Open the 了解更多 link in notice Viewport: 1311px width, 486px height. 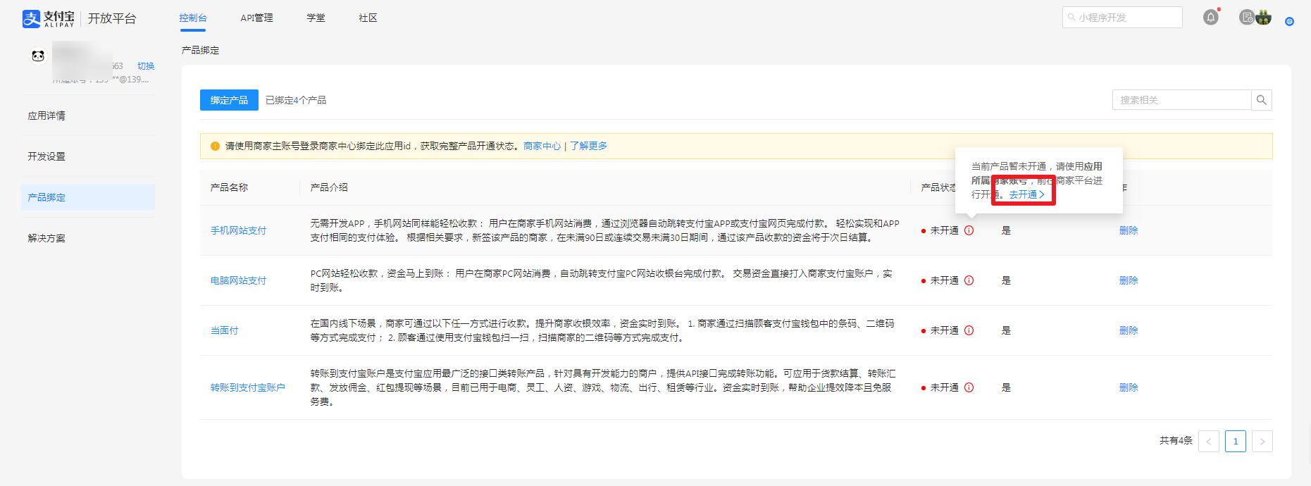tap(588, 147)
